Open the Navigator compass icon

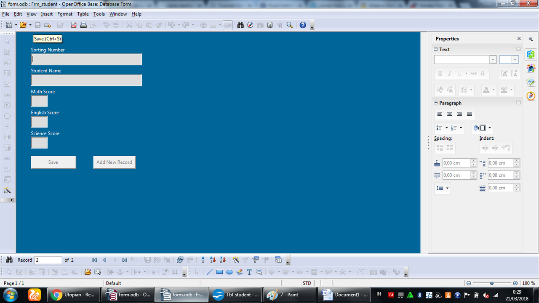pos(250,25)
